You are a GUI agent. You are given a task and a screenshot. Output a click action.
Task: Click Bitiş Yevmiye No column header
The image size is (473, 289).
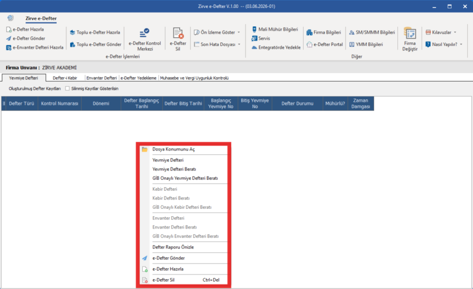[x=255, y=104]
